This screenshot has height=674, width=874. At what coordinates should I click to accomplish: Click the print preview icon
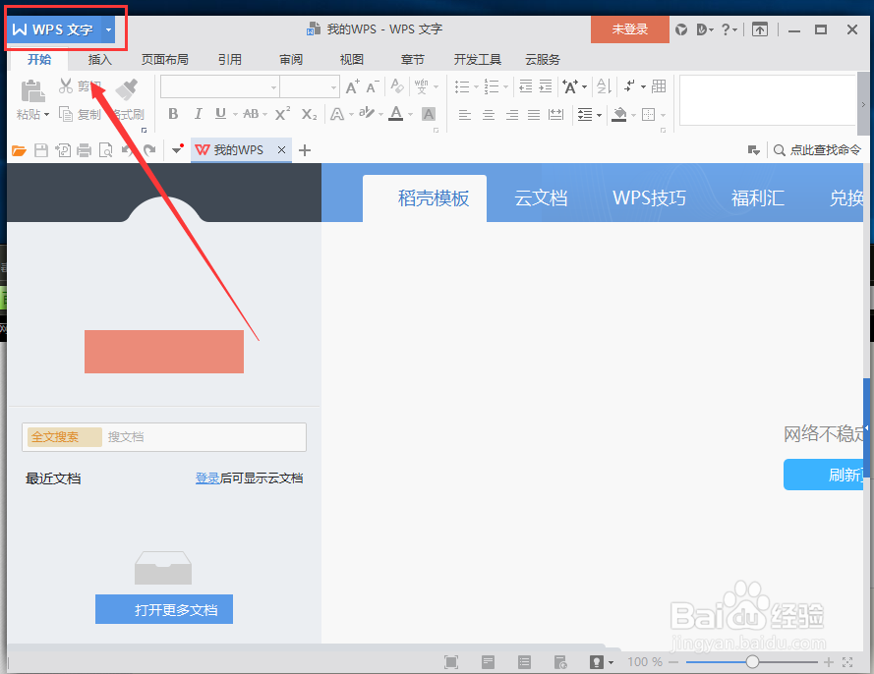[105, 150]
